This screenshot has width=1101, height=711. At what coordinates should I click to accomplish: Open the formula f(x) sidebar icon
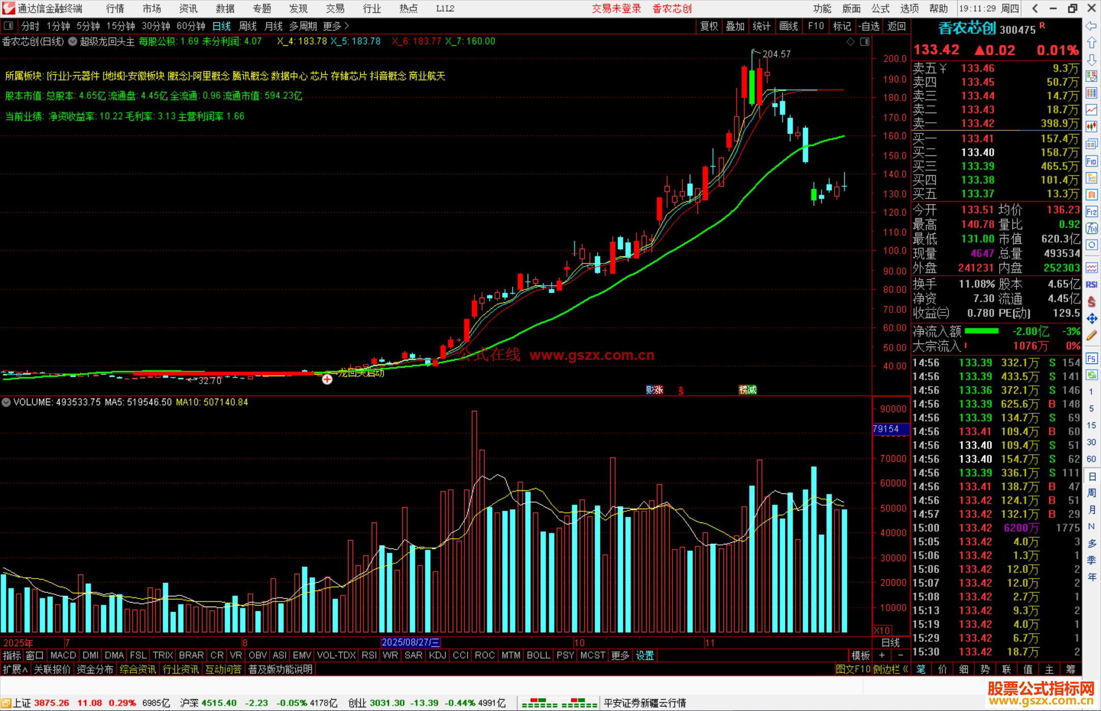1091,228
